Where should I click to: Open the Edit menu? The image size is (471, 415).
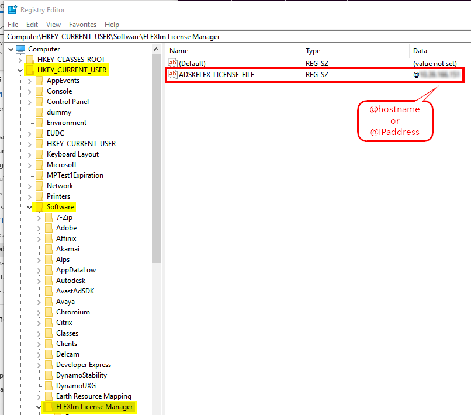32,25
